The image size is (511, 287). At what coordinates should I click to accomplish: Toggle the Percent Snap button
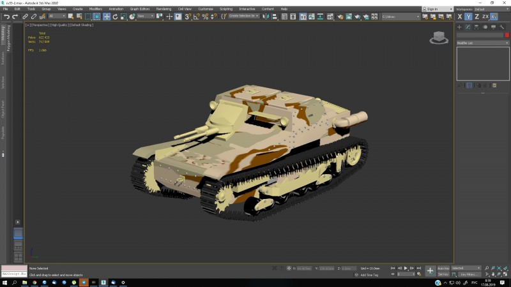(205, 17)
